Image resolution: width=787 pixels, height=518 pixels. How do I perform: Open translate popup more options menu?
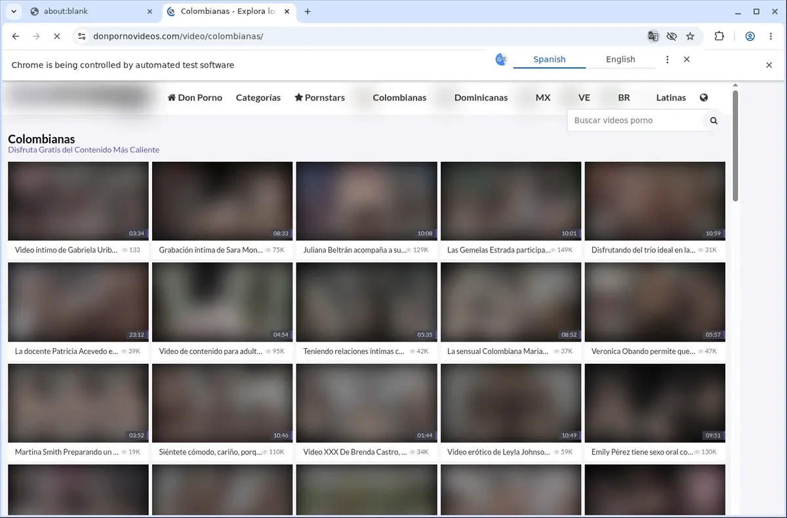click(x=668, y=59)
